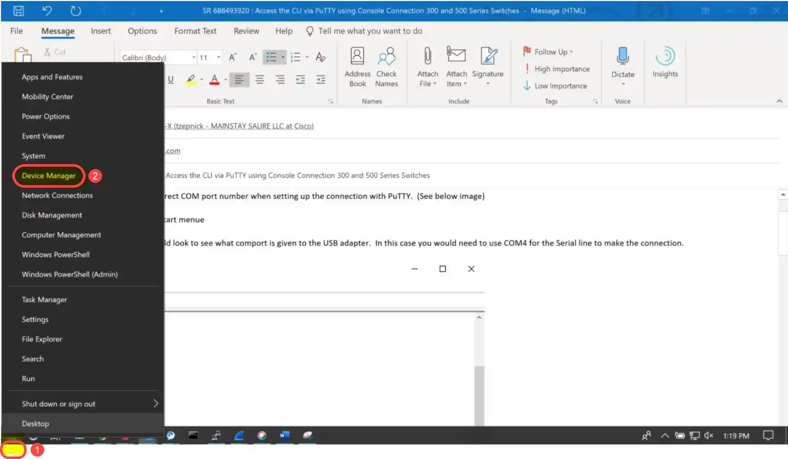Increase the paragraph indent
This screenshot has height=459, width=788.
(321, 79)
